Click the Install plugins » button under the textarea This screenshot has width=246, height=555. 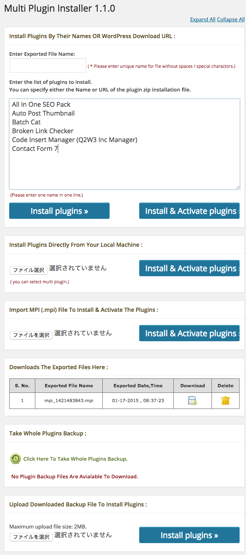pyautogui.click(x=59, y=211)
